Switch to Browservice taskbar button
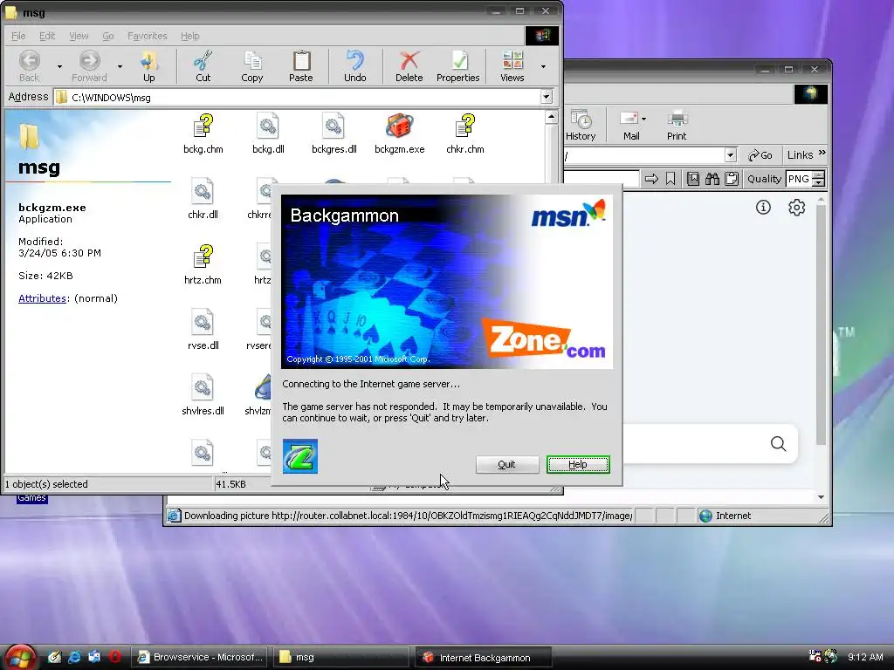This screenshot has width=894, height=670. (200, 657)
